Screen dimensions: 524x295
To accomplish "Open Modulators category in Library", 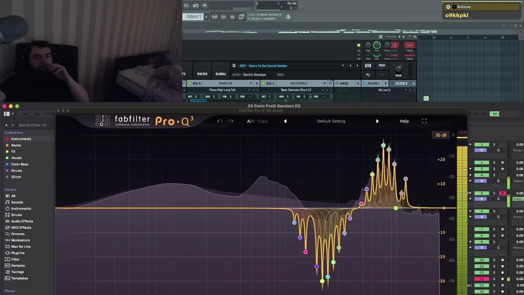I will point(20,241).
